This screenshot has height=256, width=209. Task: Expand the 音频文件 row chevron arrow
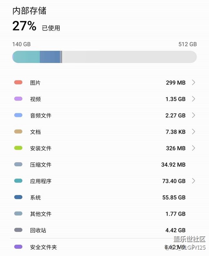coord(193,115)
